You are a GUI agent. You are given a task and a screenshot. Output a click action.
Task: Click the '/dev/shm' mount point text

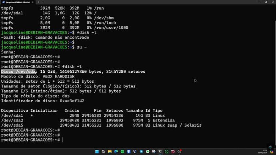(x=104, y=18)
